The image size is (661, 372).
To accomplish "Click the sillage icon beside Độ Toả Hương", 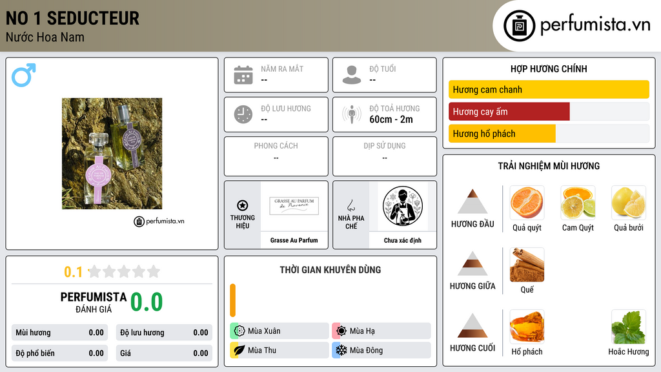I will [x=352, y=114].
